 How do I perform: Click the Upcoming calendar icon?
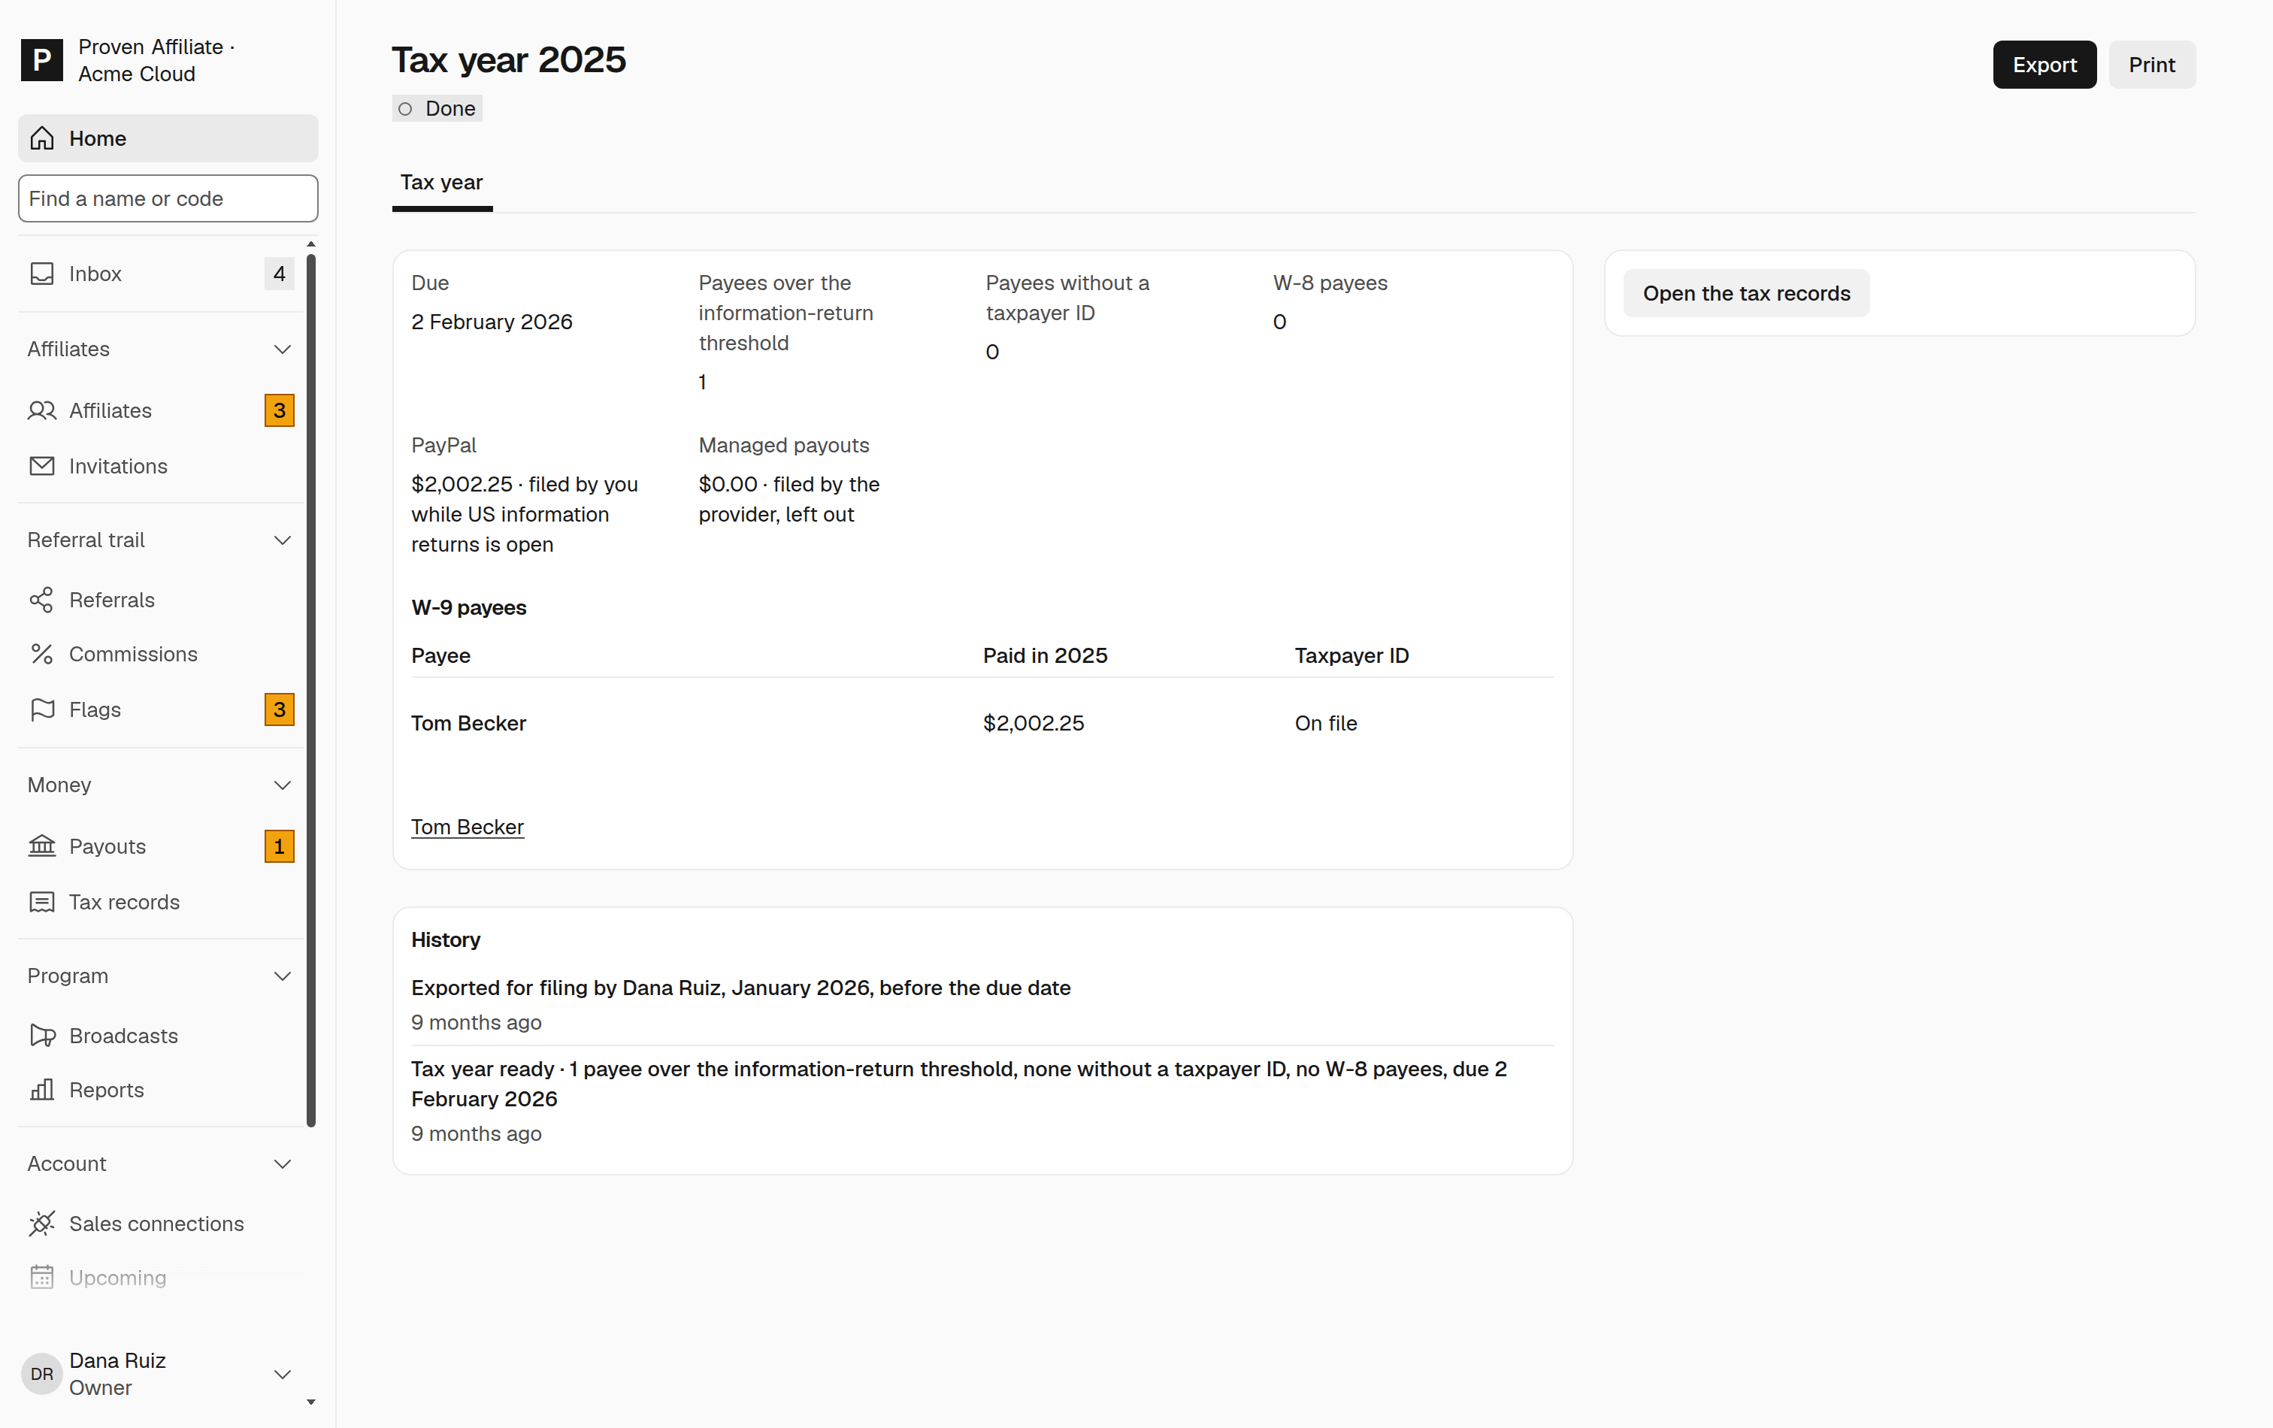click(41, 1278)
